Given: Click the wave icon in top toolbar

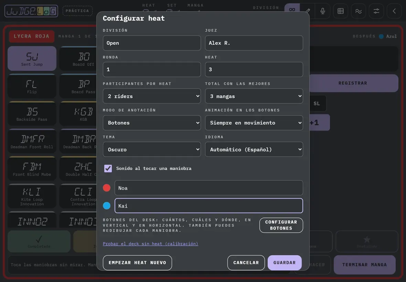Looking at the screenshot, I should [x=359, y=11].
